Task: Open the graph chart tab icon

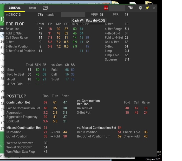Action: (45, 8)
